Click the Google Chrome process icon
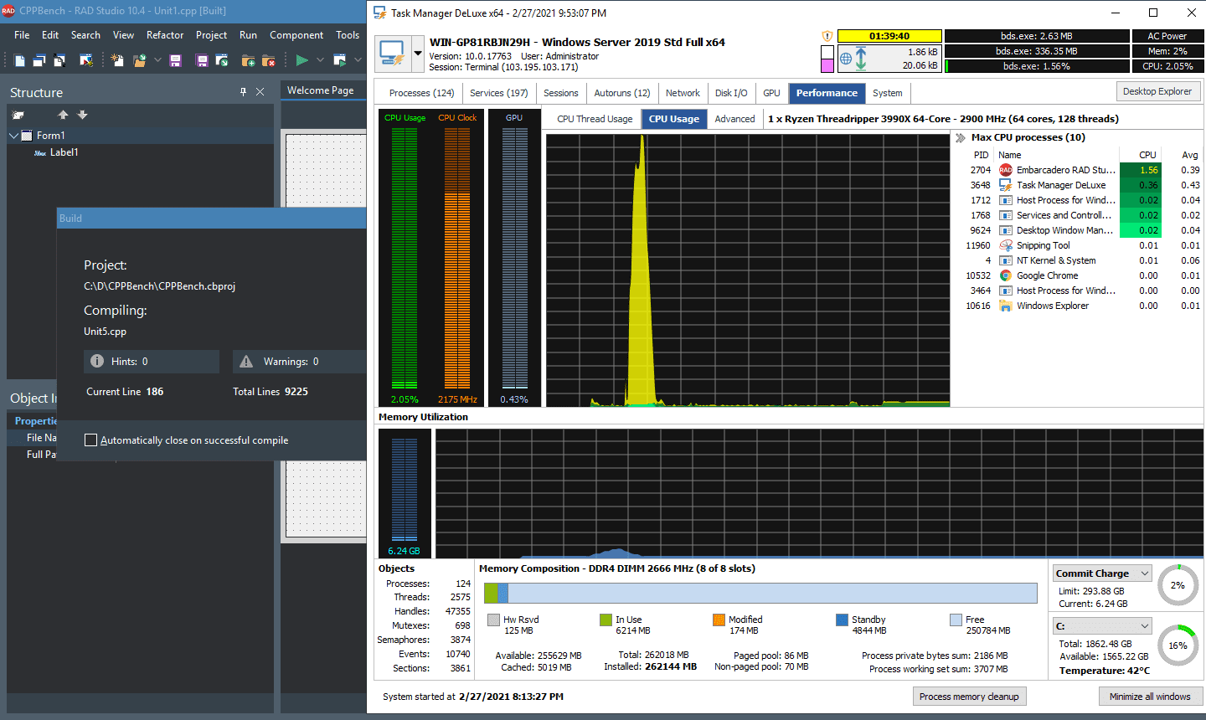The height and width of the screenshot is (720, 1206). (x=1006, y=275)
